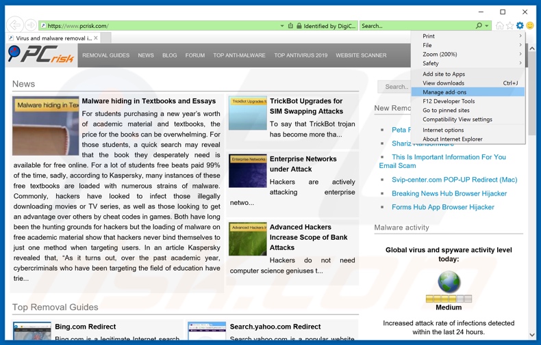
Task: Click the address bar URL field
Action: pyautogui.click(x=159, y=26)
